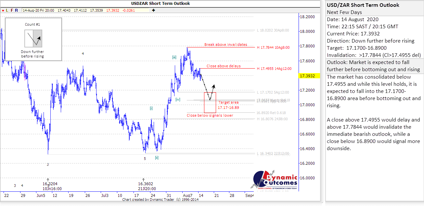
Task: Click the 'H 16.8076 24Jl8:00' level label
Action: [x=273, y=119]
